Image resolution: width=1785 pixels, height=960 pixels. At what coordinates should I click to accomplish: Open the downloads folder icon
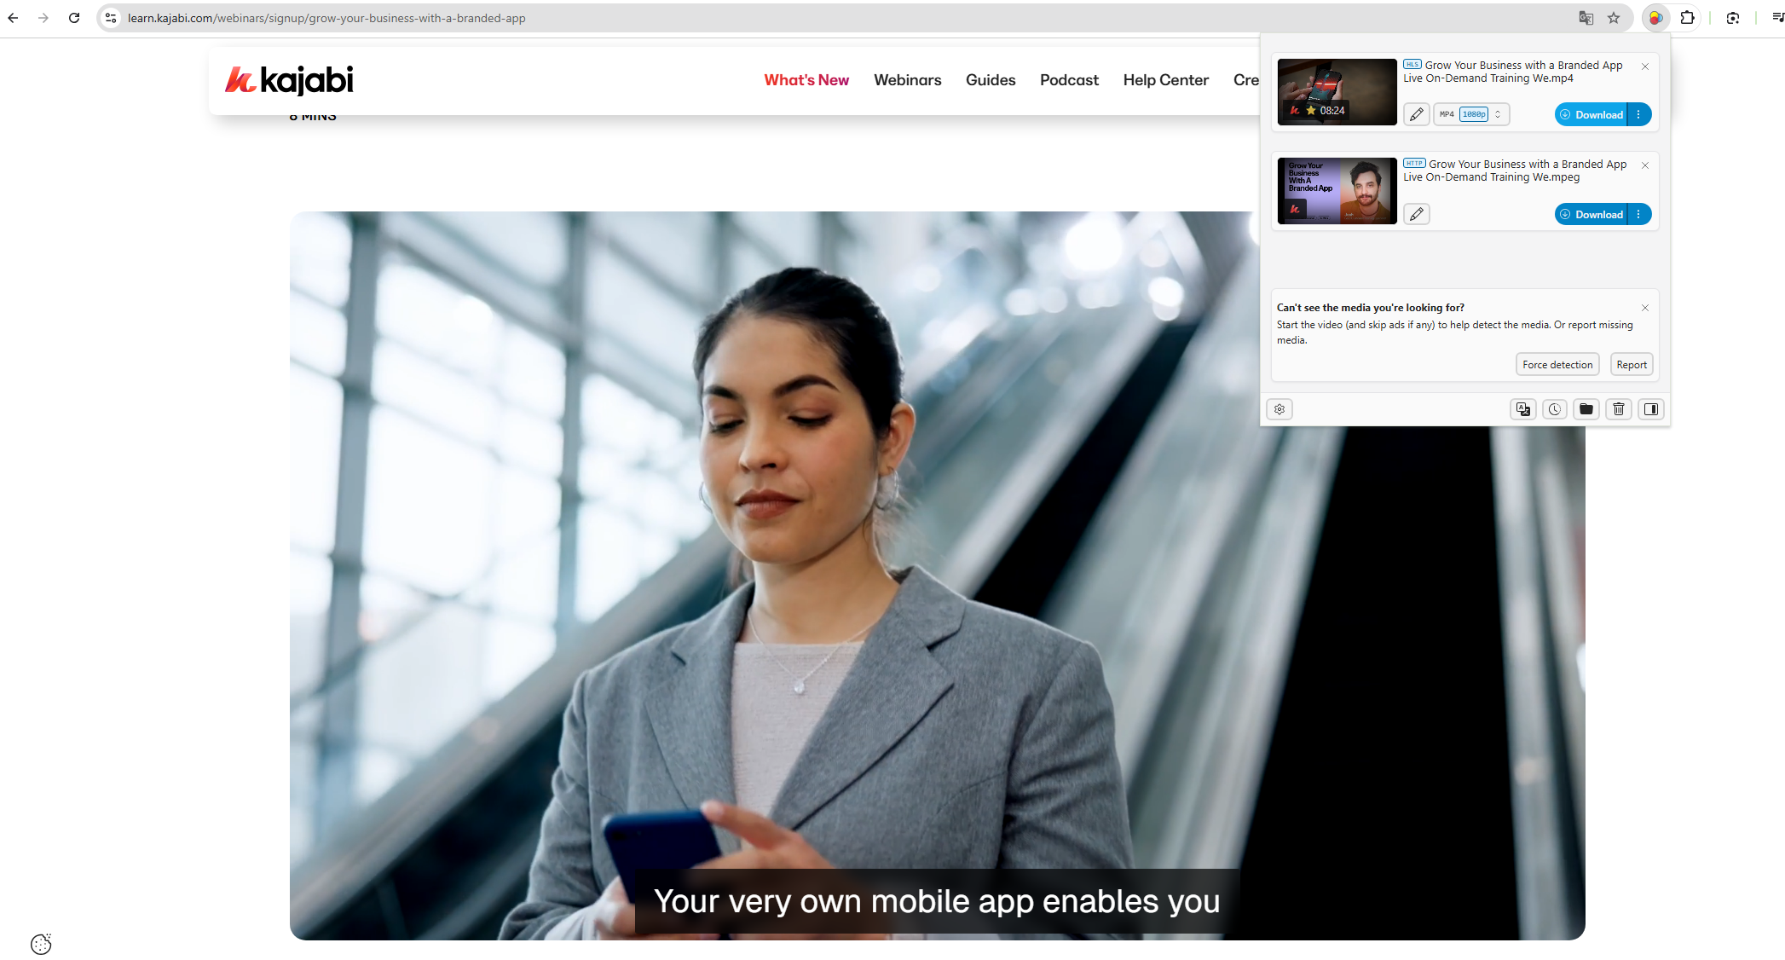(x=1586, y=409)
